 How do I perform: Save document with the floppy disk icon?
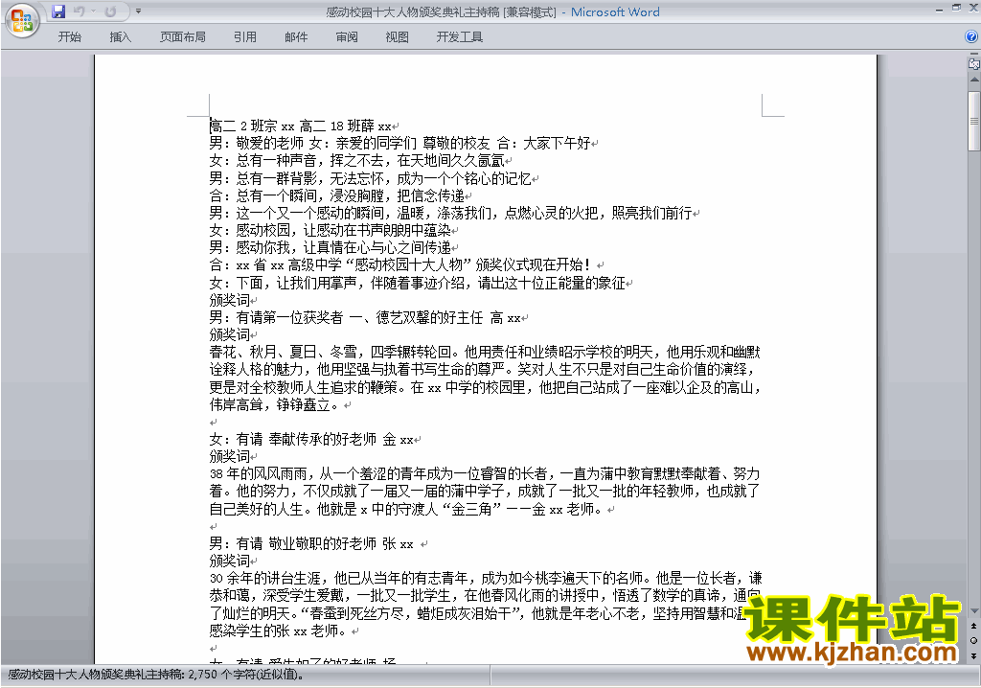58,11
